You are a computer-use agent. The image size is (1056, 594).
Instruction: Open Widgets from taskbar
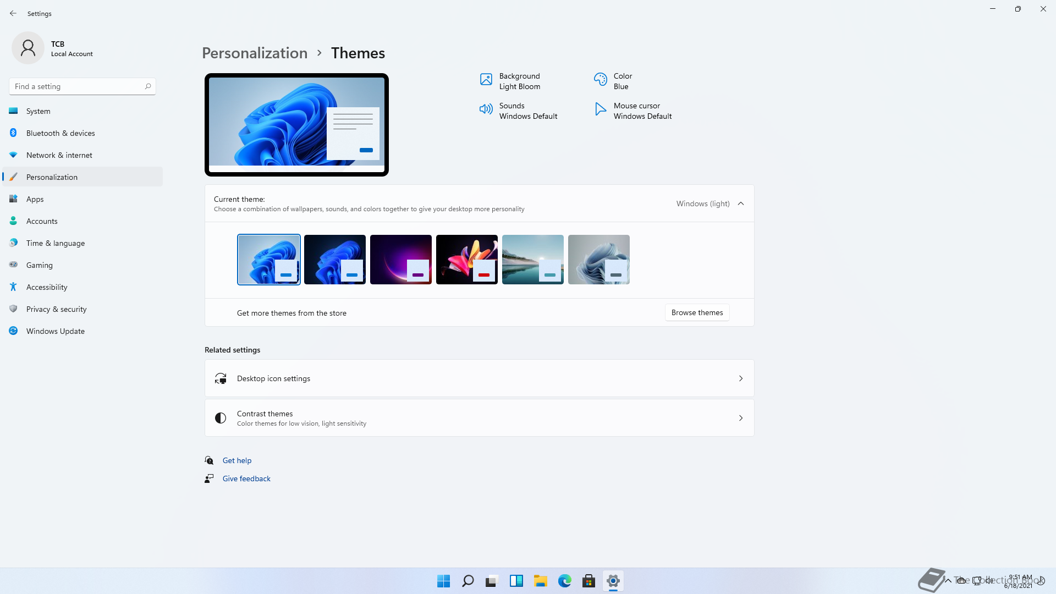(516, 581)
